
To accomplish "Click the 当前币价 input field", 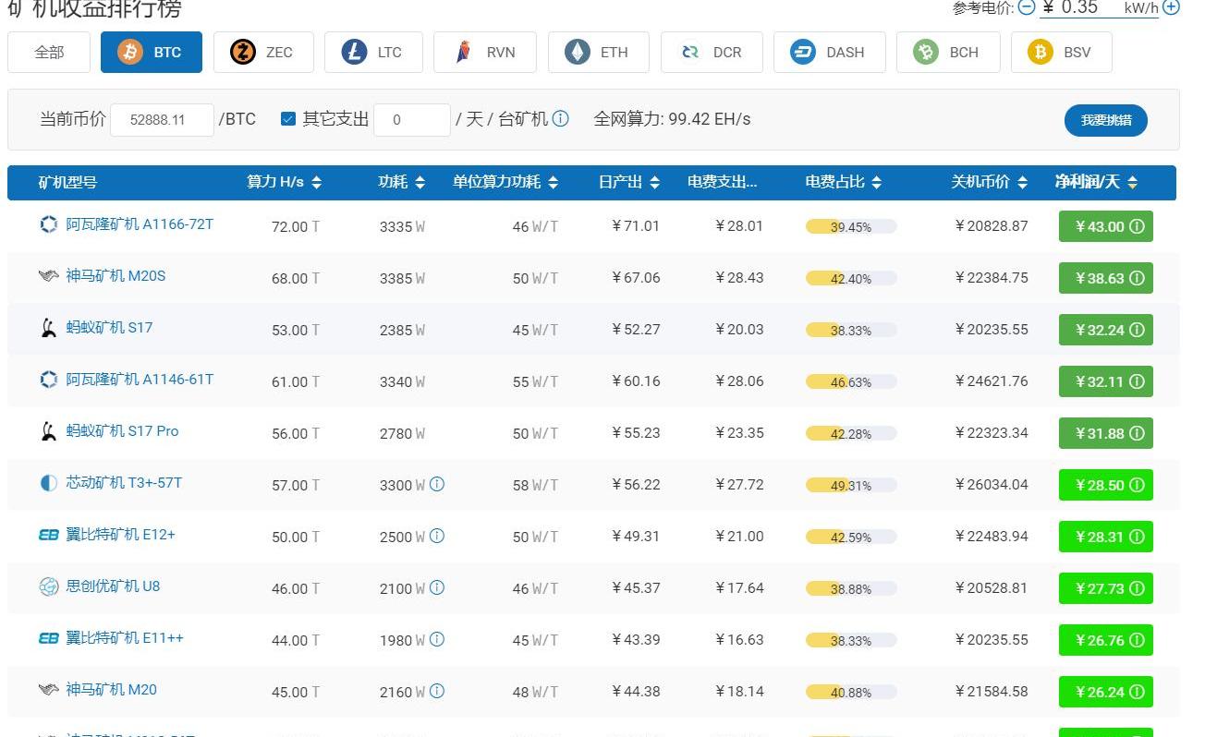I will (x=162, y=120).
